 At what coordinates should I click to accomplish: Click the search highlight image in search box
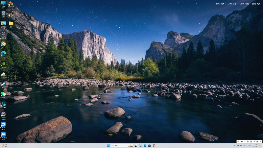131,145
